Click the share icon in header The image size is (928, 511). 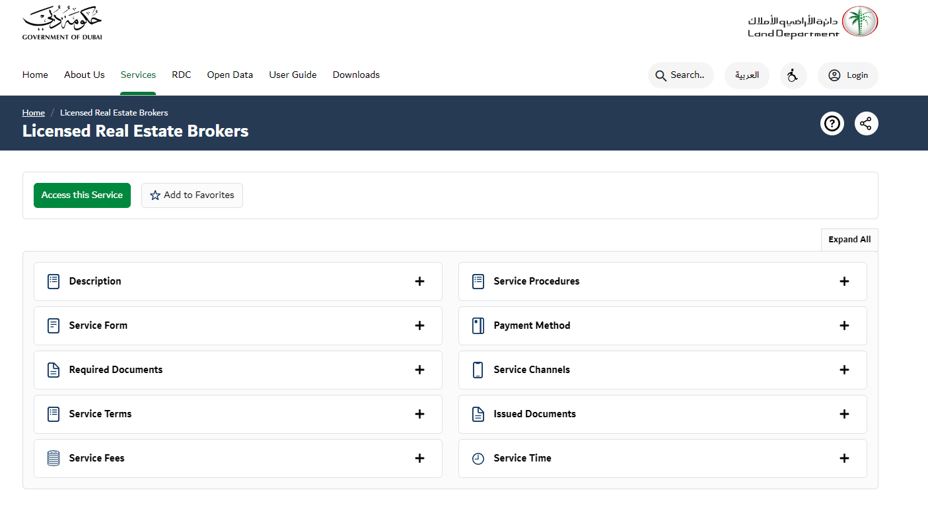click(x=866, y=123)
